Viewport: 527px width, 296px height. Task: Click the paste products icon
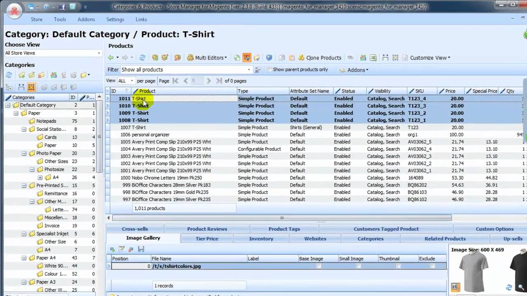point(292,58)
